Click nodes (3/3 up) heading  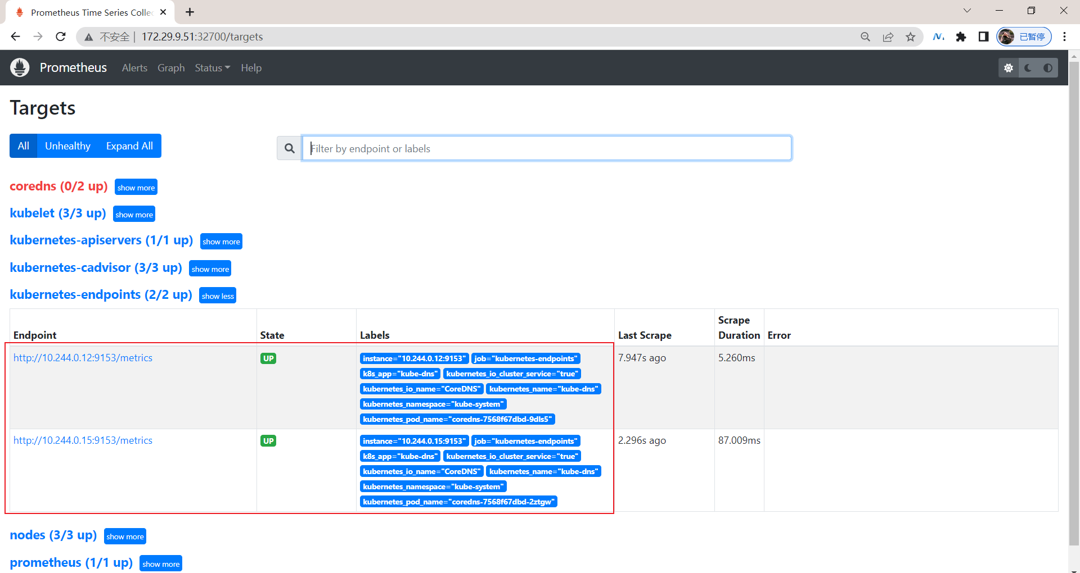pyautogui.click(x=53, y=535)
